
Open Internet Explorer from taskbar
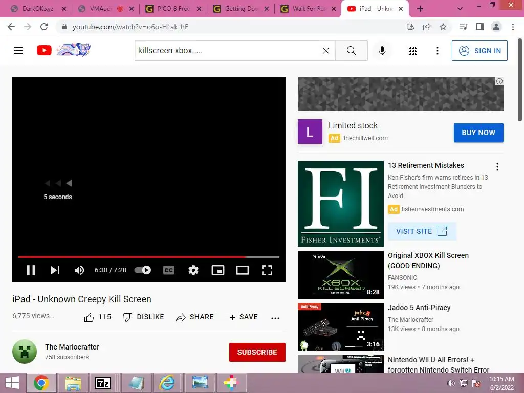(x=166, y=383)
